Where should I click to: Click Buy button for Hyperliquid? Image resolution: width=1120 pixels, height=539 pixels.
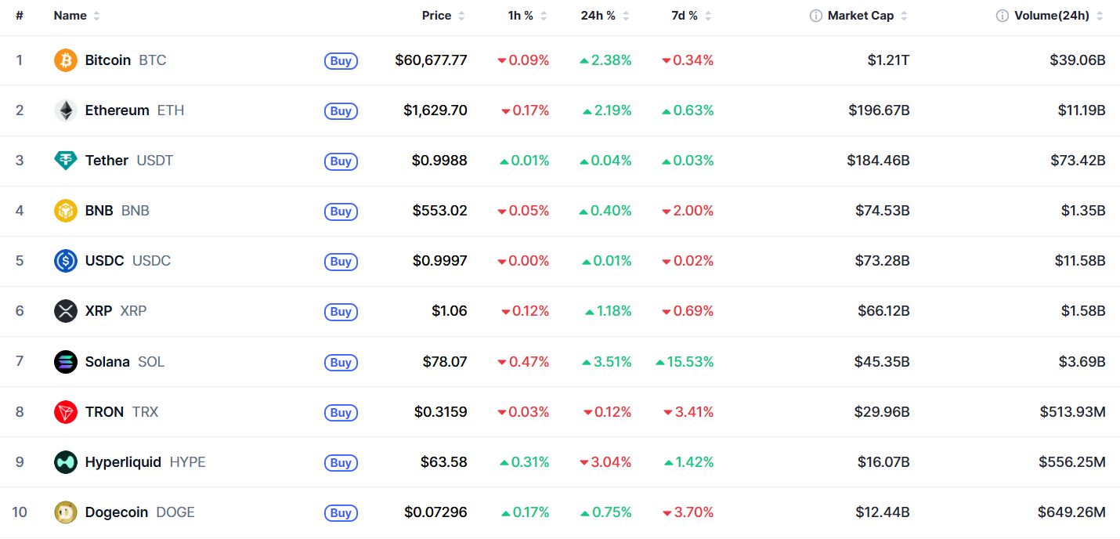coord(341,463)
